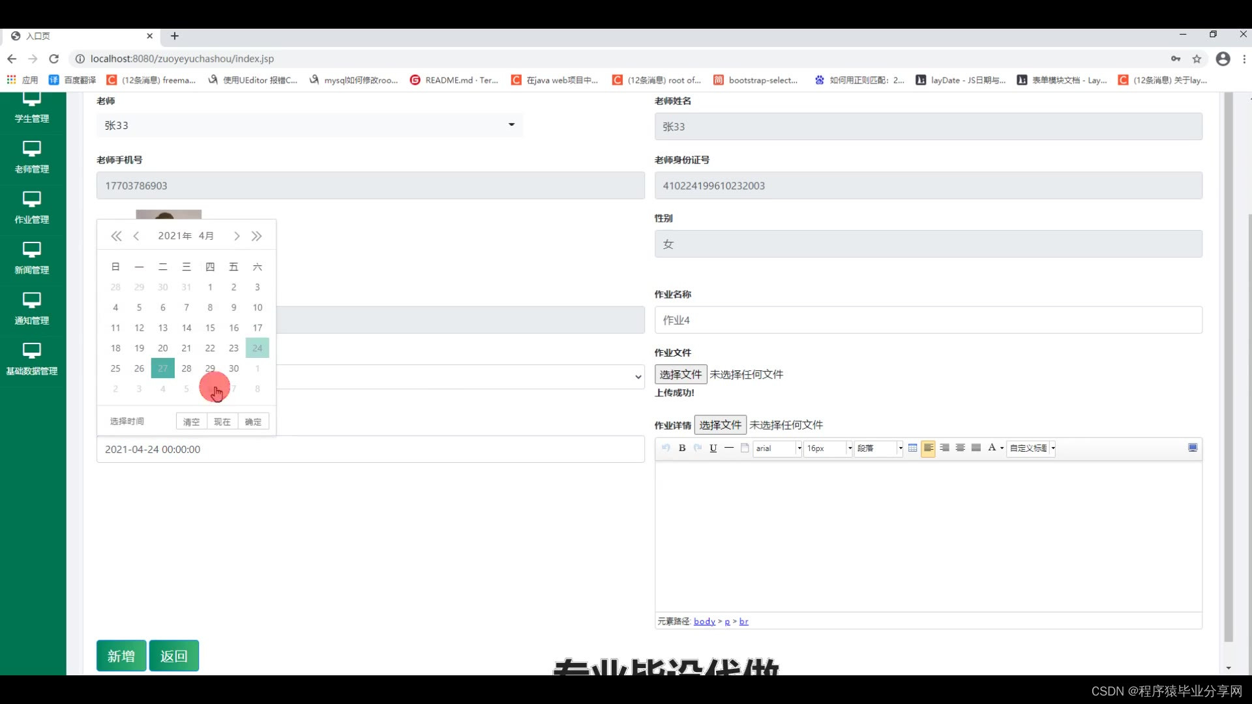Image resolution: width=1252 pixels, height=704 pixels.
Task: Click 确定 in the date picker
Action: click(x=253, y=422)
